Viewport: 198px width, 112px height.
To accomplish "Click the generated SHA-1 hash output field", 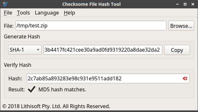I will [103, 50].
